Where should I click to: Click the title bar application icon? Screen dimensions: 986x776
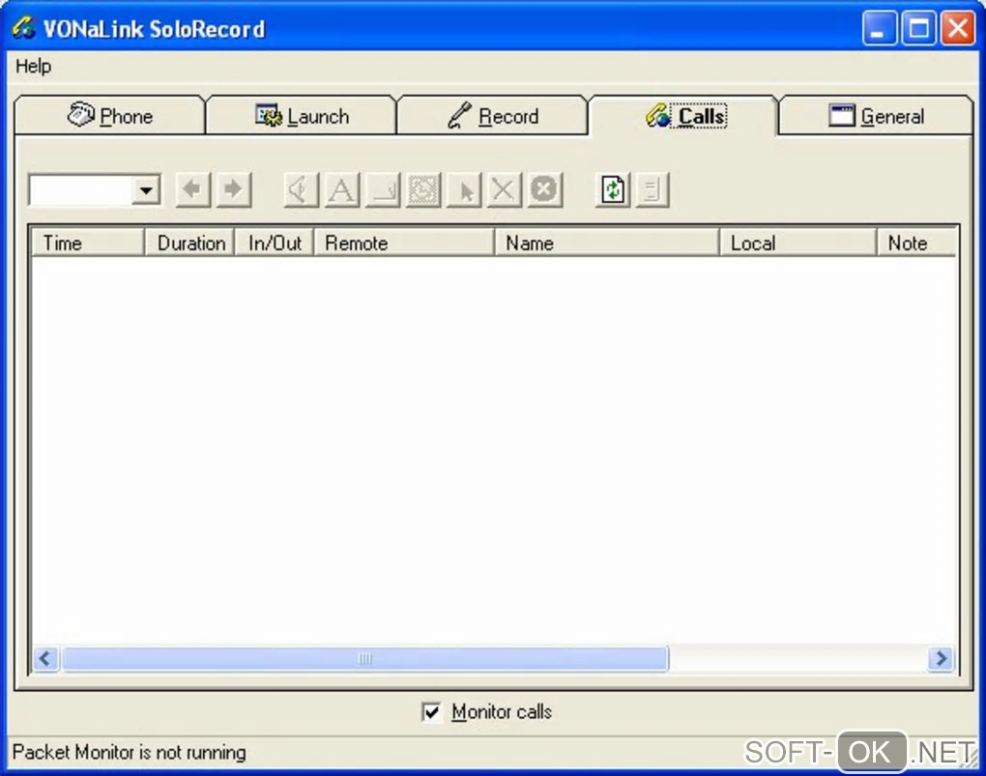pos(24,28)
